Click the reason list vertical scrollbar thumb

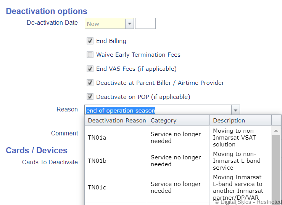coord(276,167)
